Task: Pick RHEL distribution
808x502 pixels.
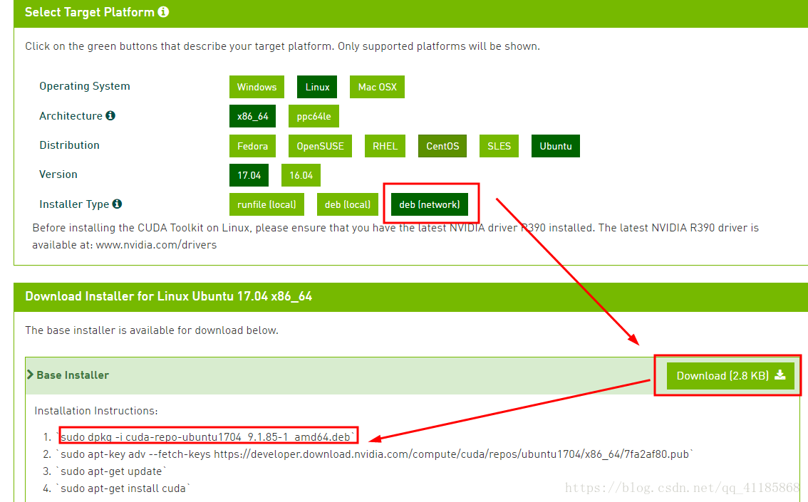Action: click(x=385, y=146)
